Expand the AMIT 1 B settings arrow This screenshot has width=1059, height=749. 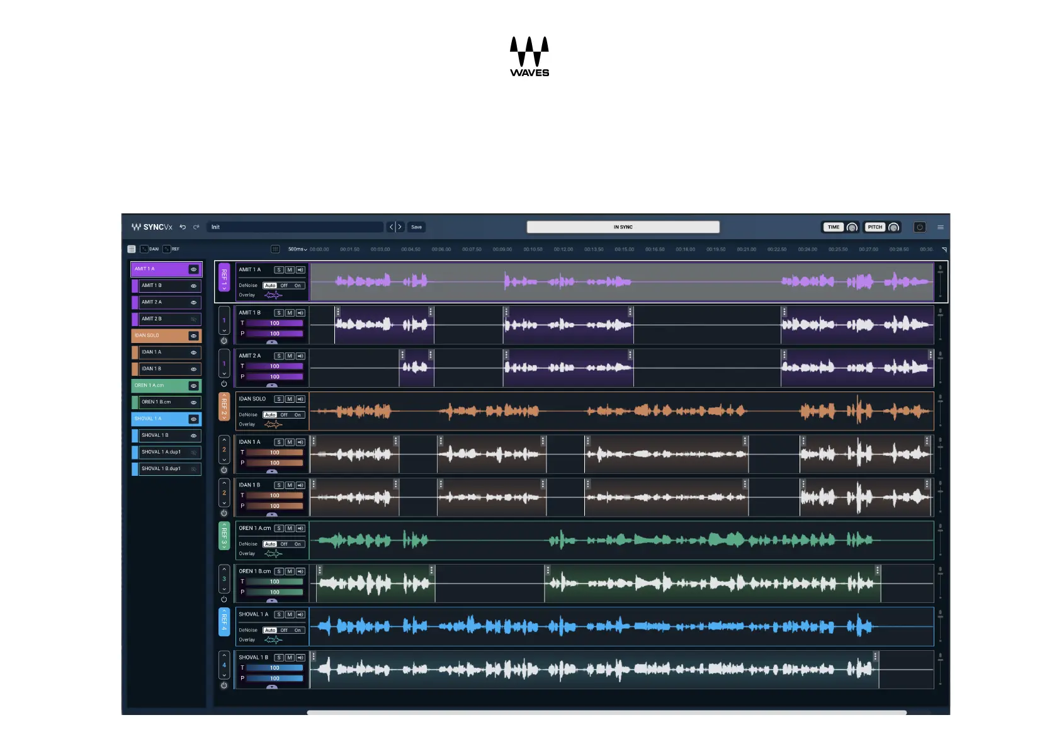272,342
